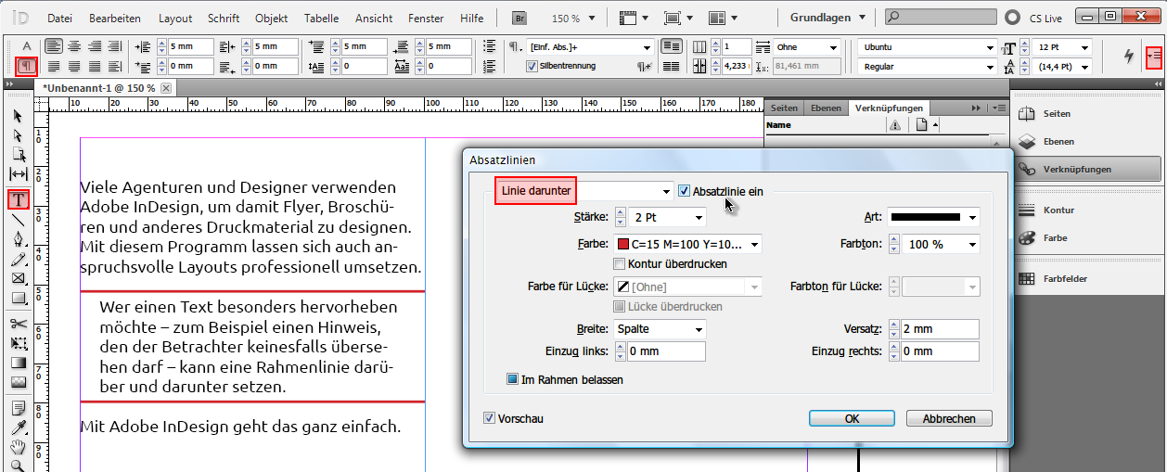
Task: Open the Datei menu
Action: (x=59, y=18)
